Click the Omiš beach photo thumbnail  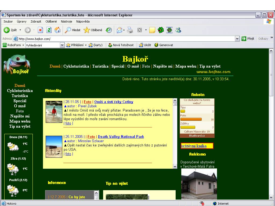pyautogui.click(x=54, y=112)
